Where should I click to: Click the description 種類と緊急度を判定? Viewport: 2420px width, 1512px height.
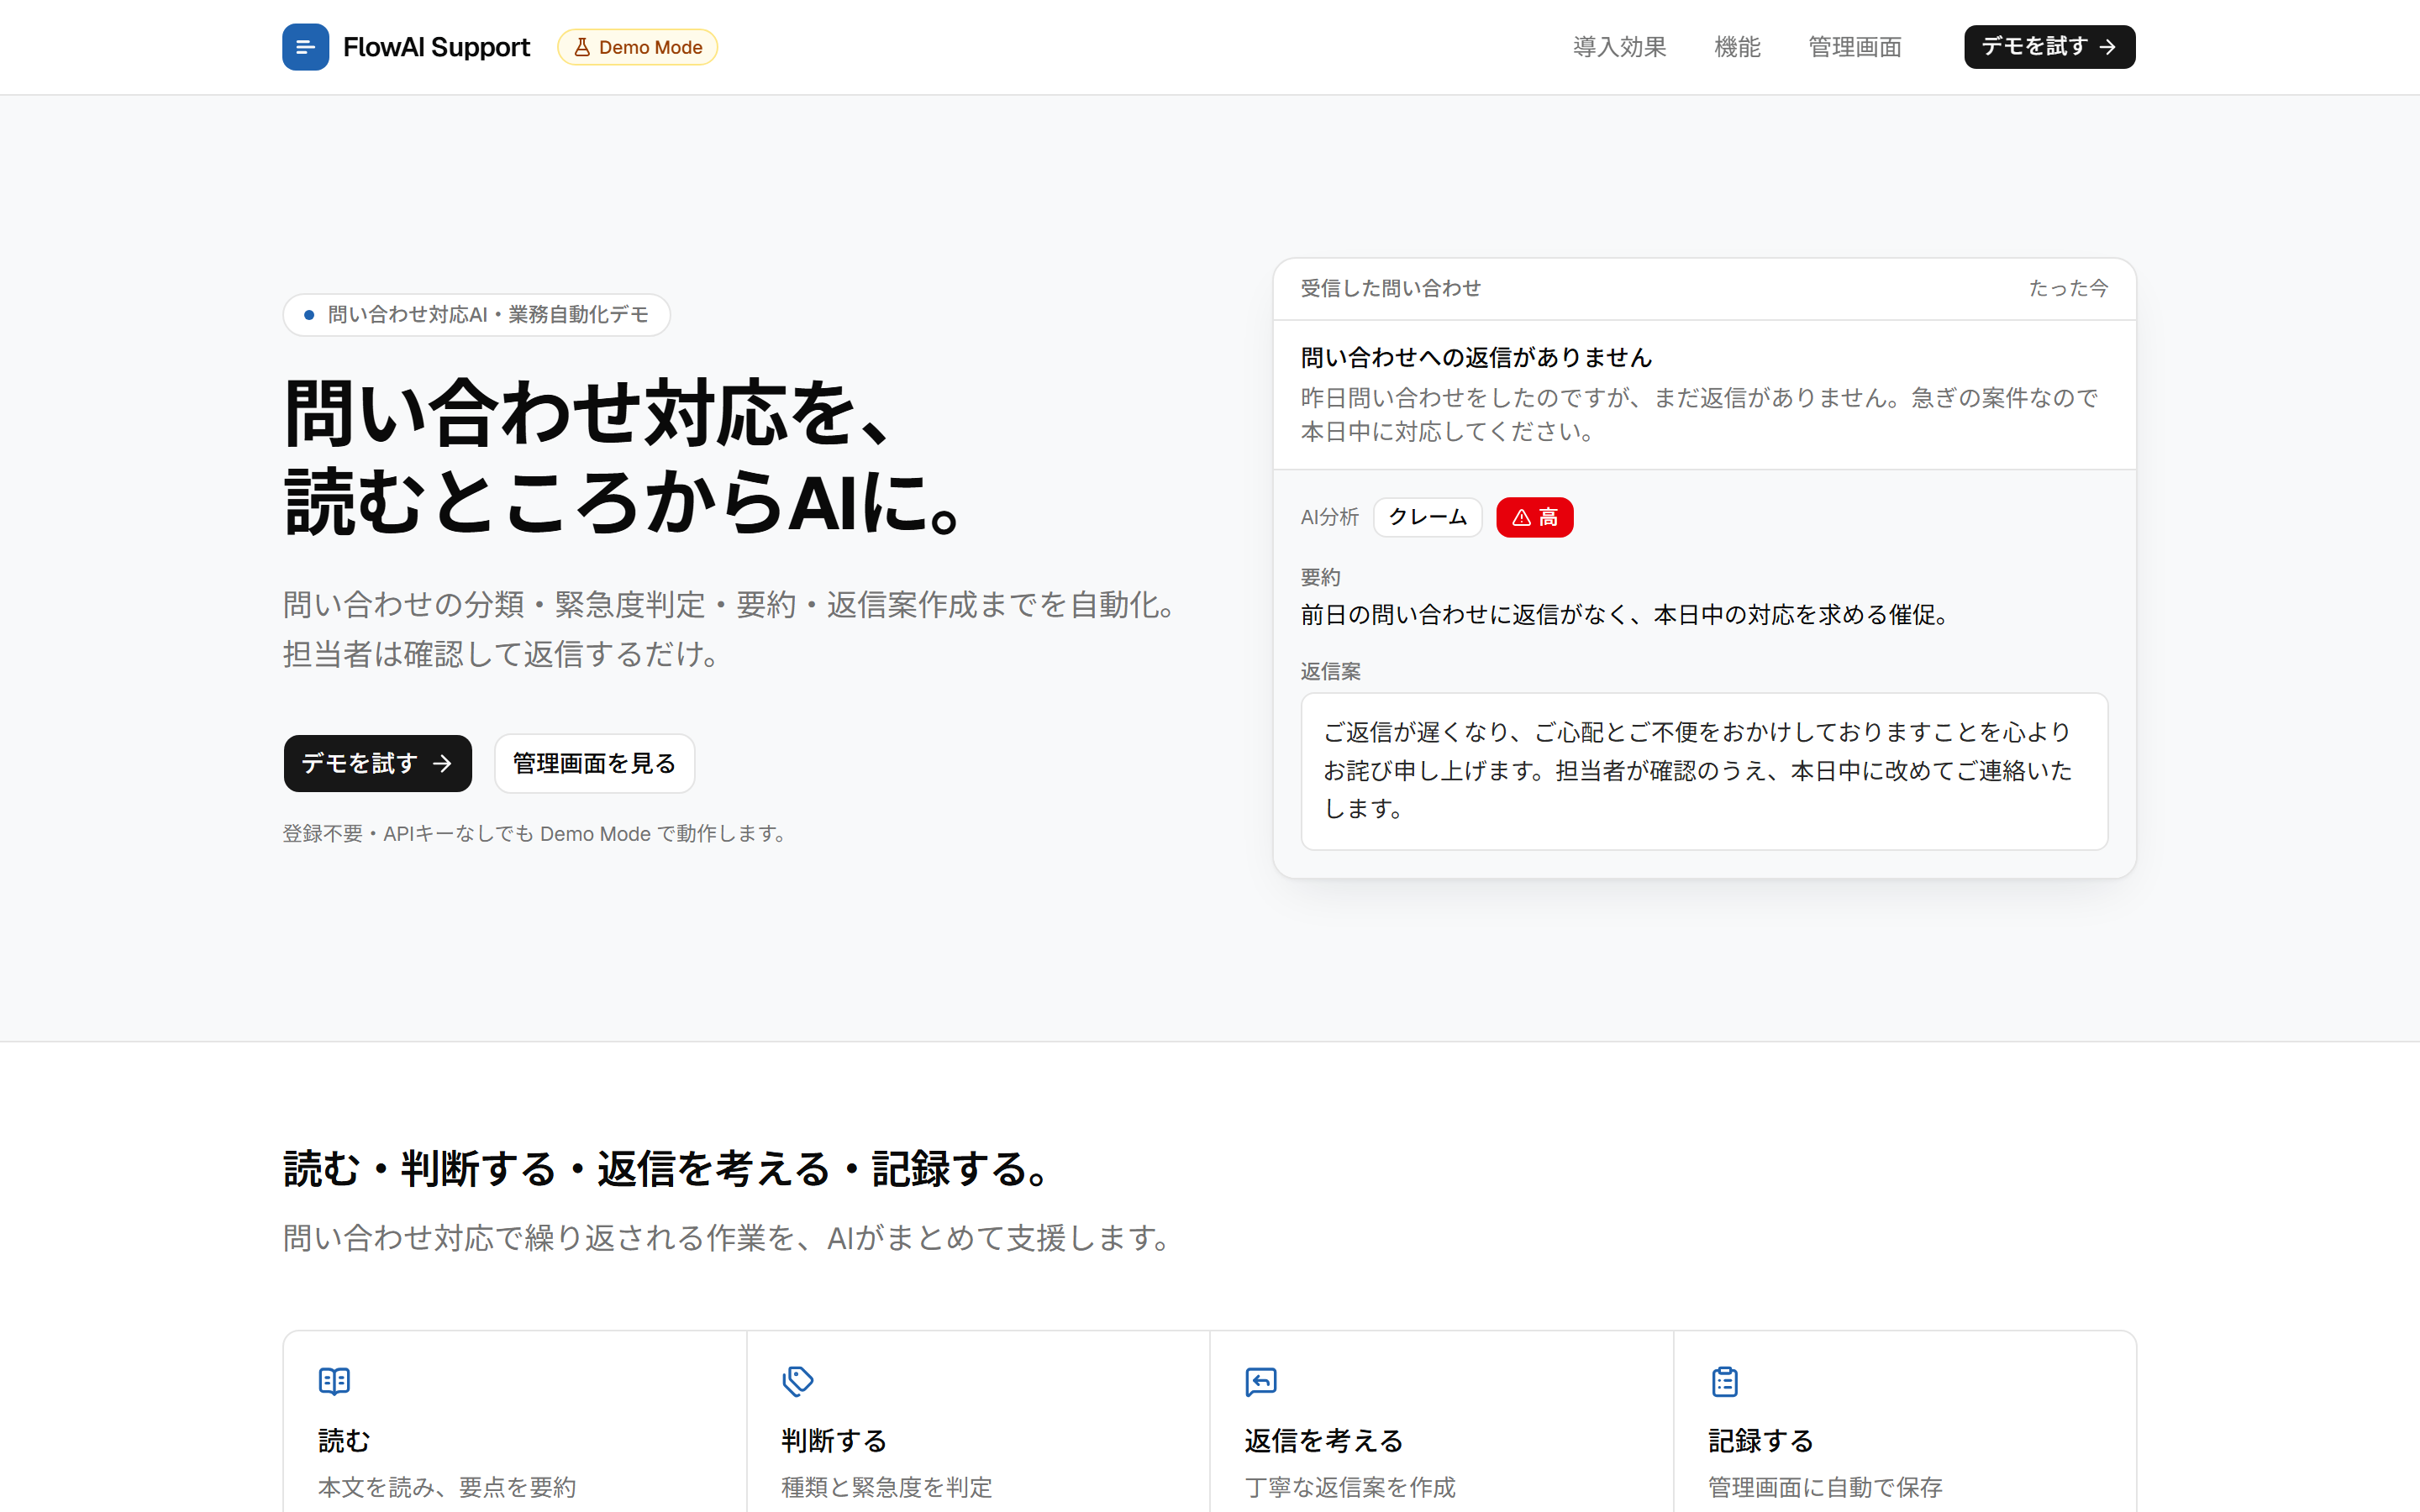point(886,1487)
